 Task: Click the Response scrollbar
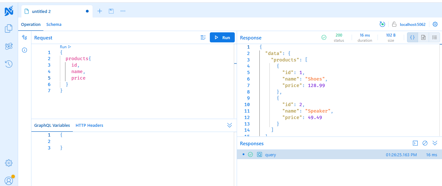click(x=440, y=90)
